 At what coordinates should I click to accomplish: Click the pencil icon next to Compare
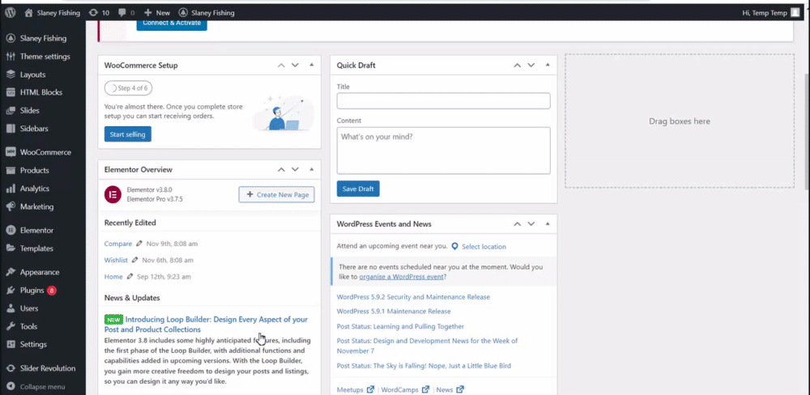[139, 243]
